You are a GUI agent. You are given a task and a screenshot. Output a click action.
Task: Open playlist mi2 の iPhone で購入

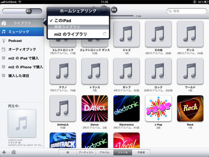pos(22,67)
